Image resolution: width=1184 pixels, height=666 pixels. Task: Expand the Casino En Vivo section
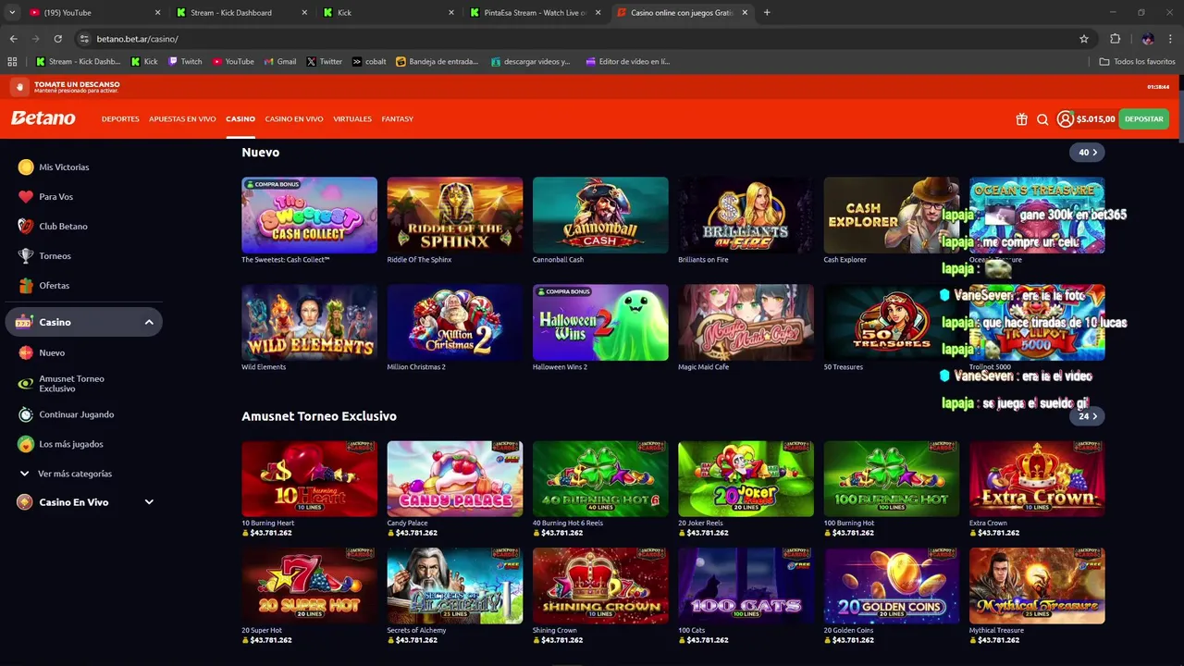(x=149, y=502)
